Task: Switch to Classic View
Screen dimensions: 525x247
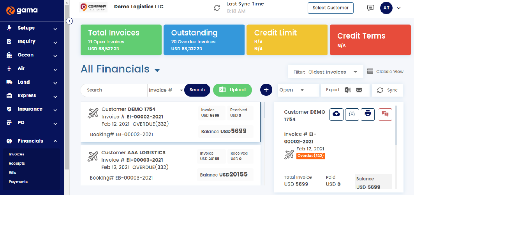Action: [385, 71]
